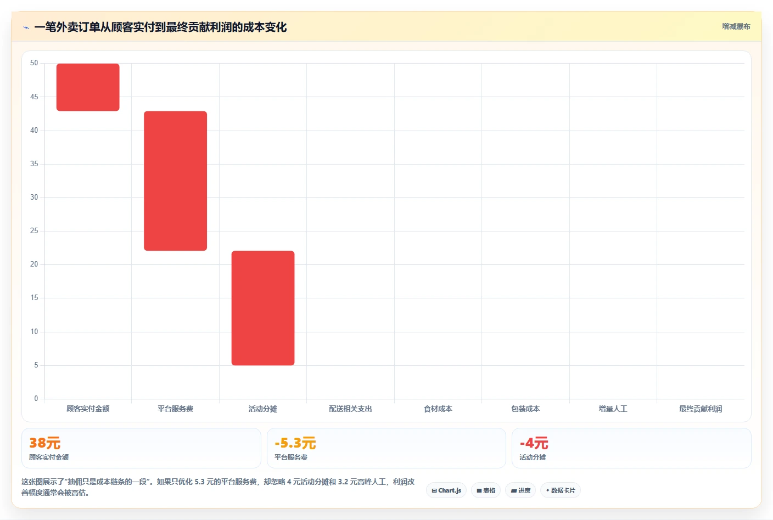Click the red 平台服务费 waterfall bar
Screen dimensions: 773x520
pos(176,181)
